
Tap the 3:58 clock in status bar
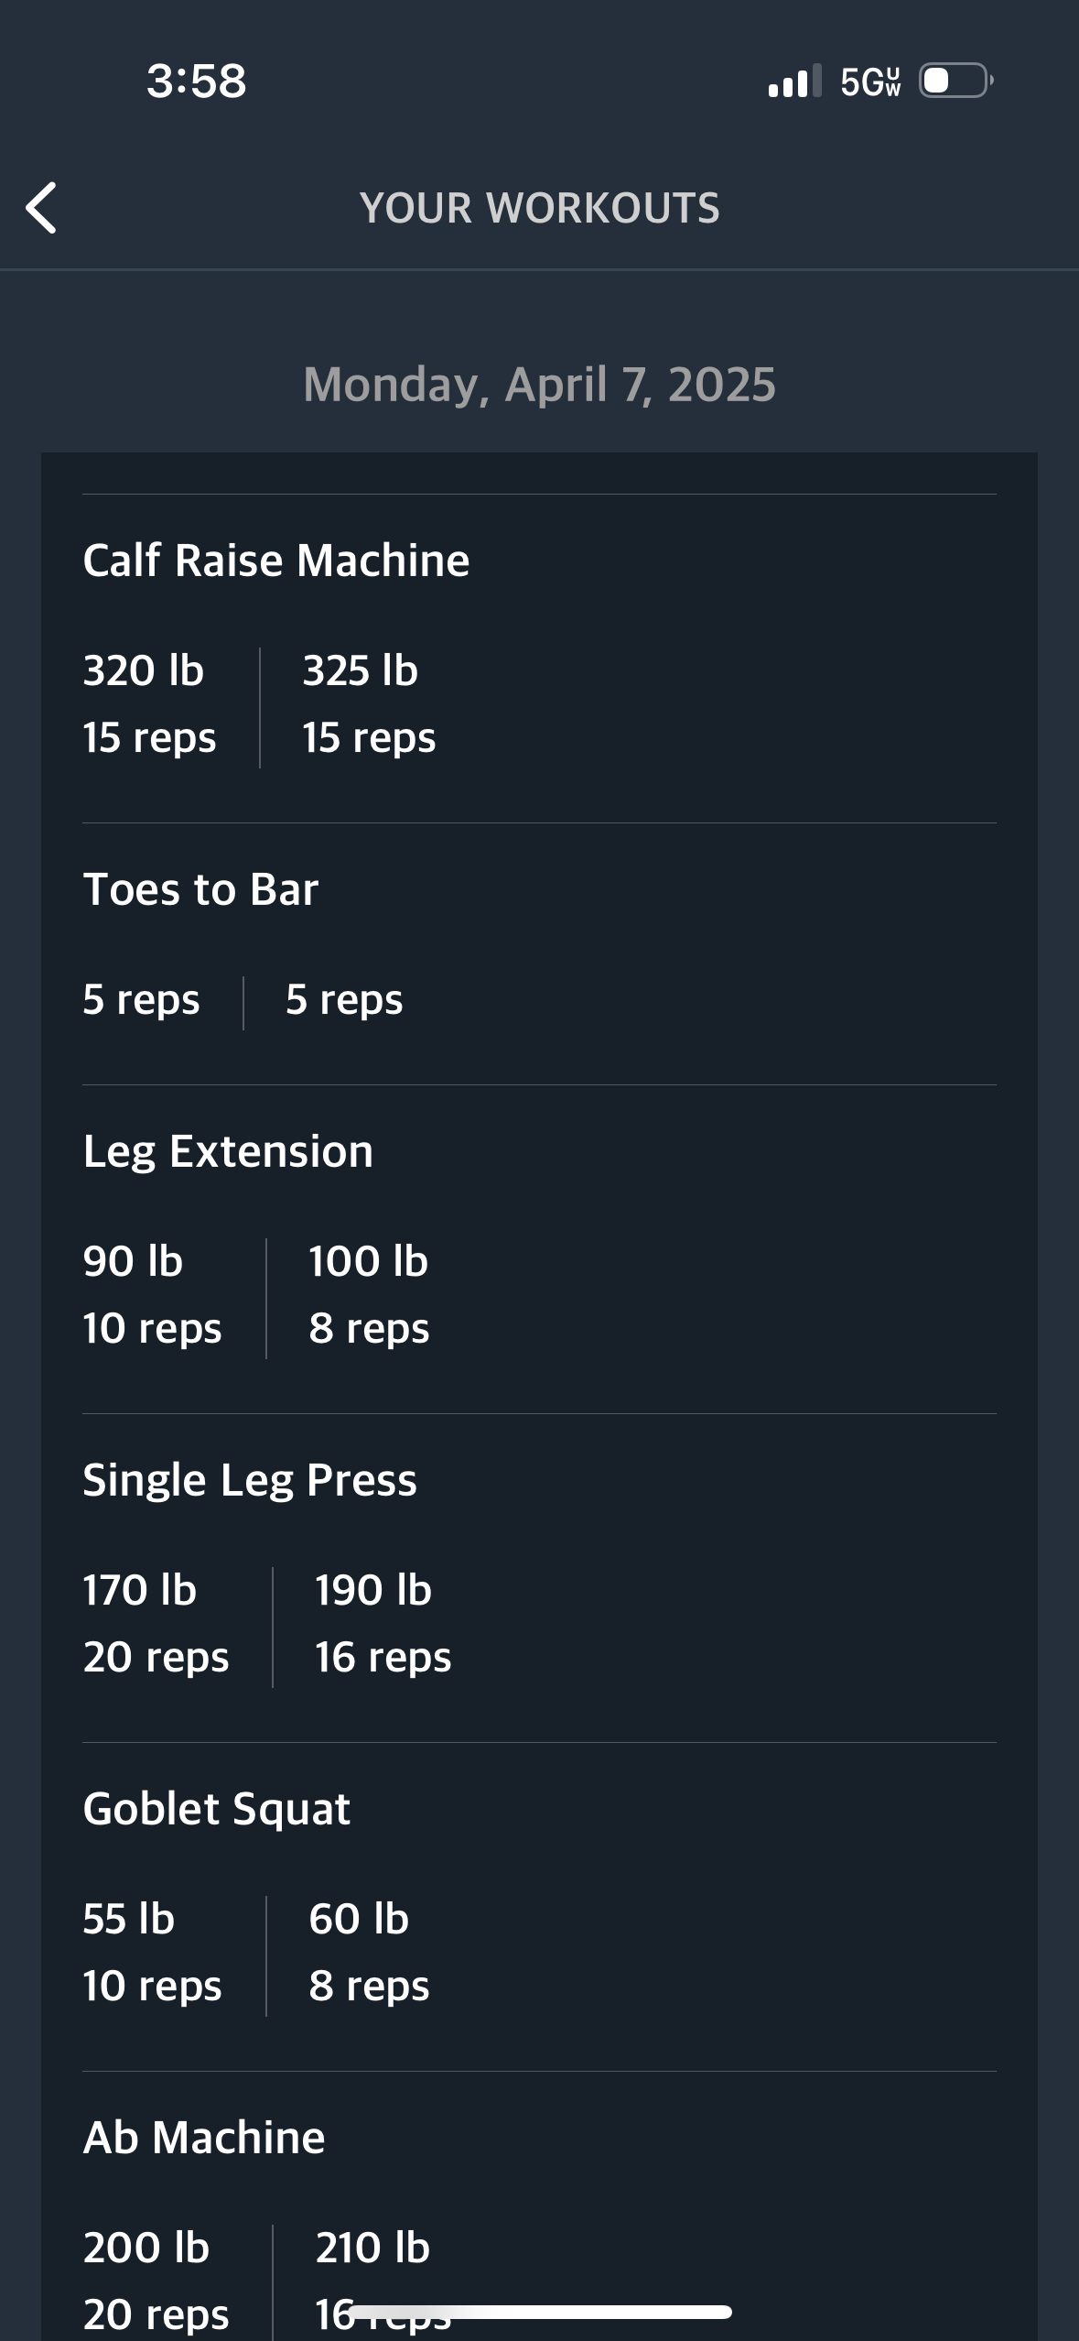(197, 81)
